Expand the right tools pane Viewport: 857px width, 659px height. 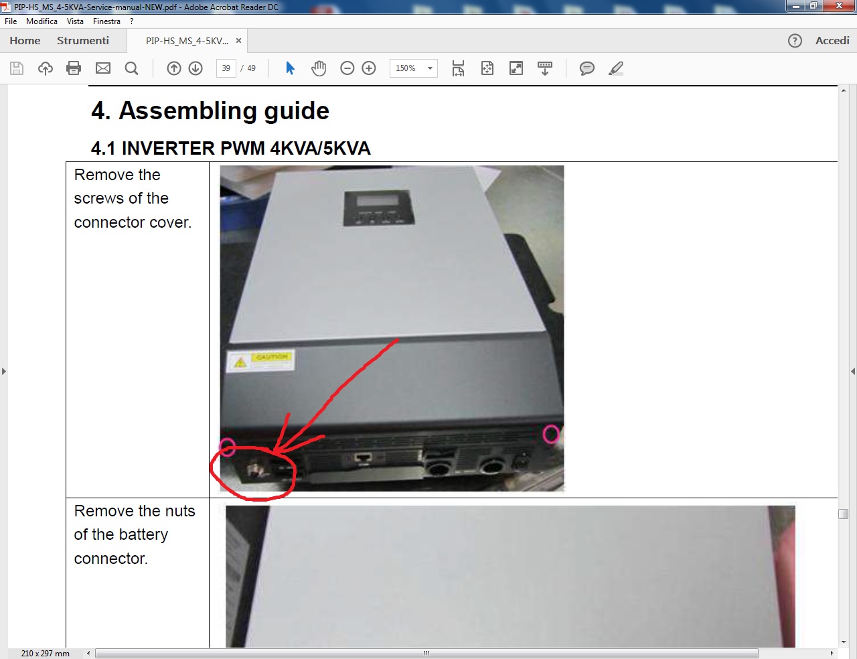coord(852,371)
